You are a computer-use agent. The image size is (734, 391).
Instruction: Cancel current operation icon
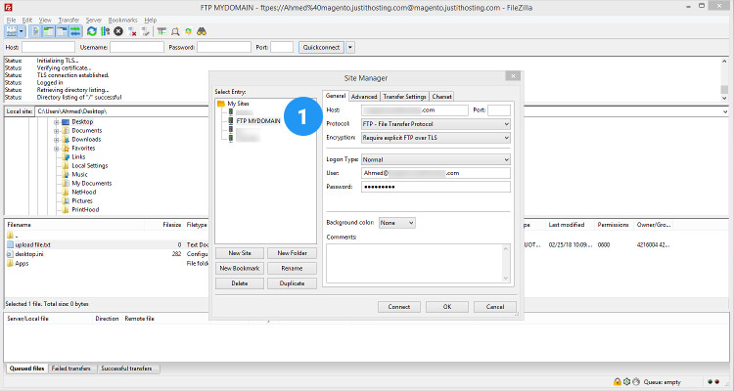coord(118,31)
